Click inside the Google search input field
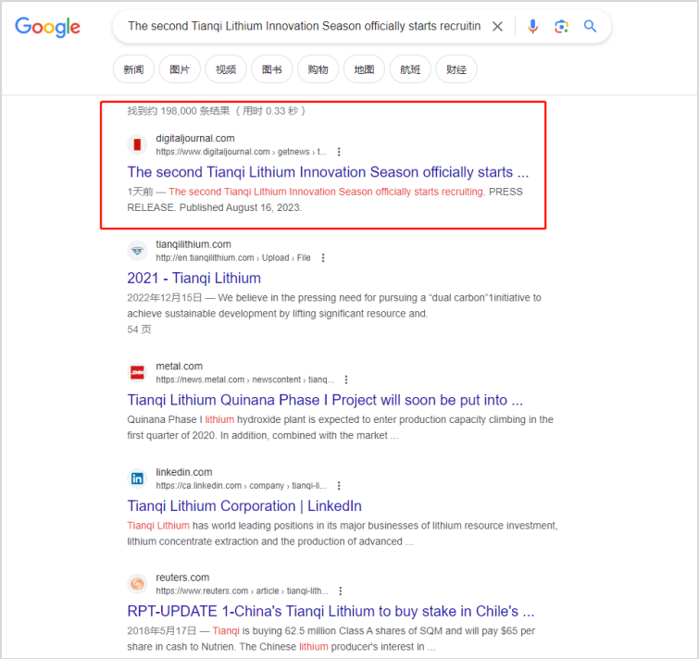This screenshot has width=699, height=659. coord(304,27)
